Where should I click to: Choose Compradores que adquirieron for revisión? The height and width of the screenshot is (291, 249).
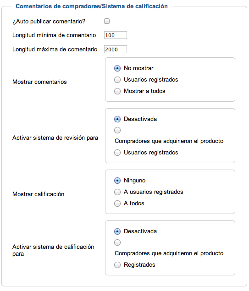point(117,130)
